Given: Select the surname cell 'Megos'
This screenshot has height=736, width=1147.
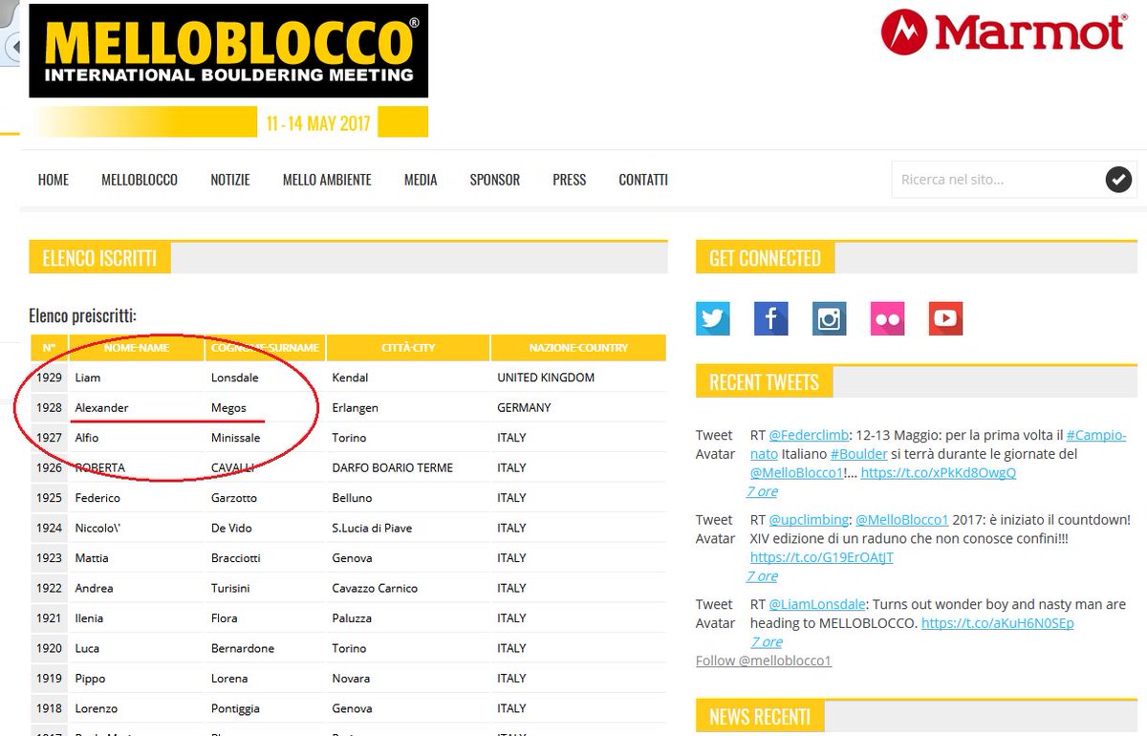Looking at the screenshot, I should [x=228, y=408].
